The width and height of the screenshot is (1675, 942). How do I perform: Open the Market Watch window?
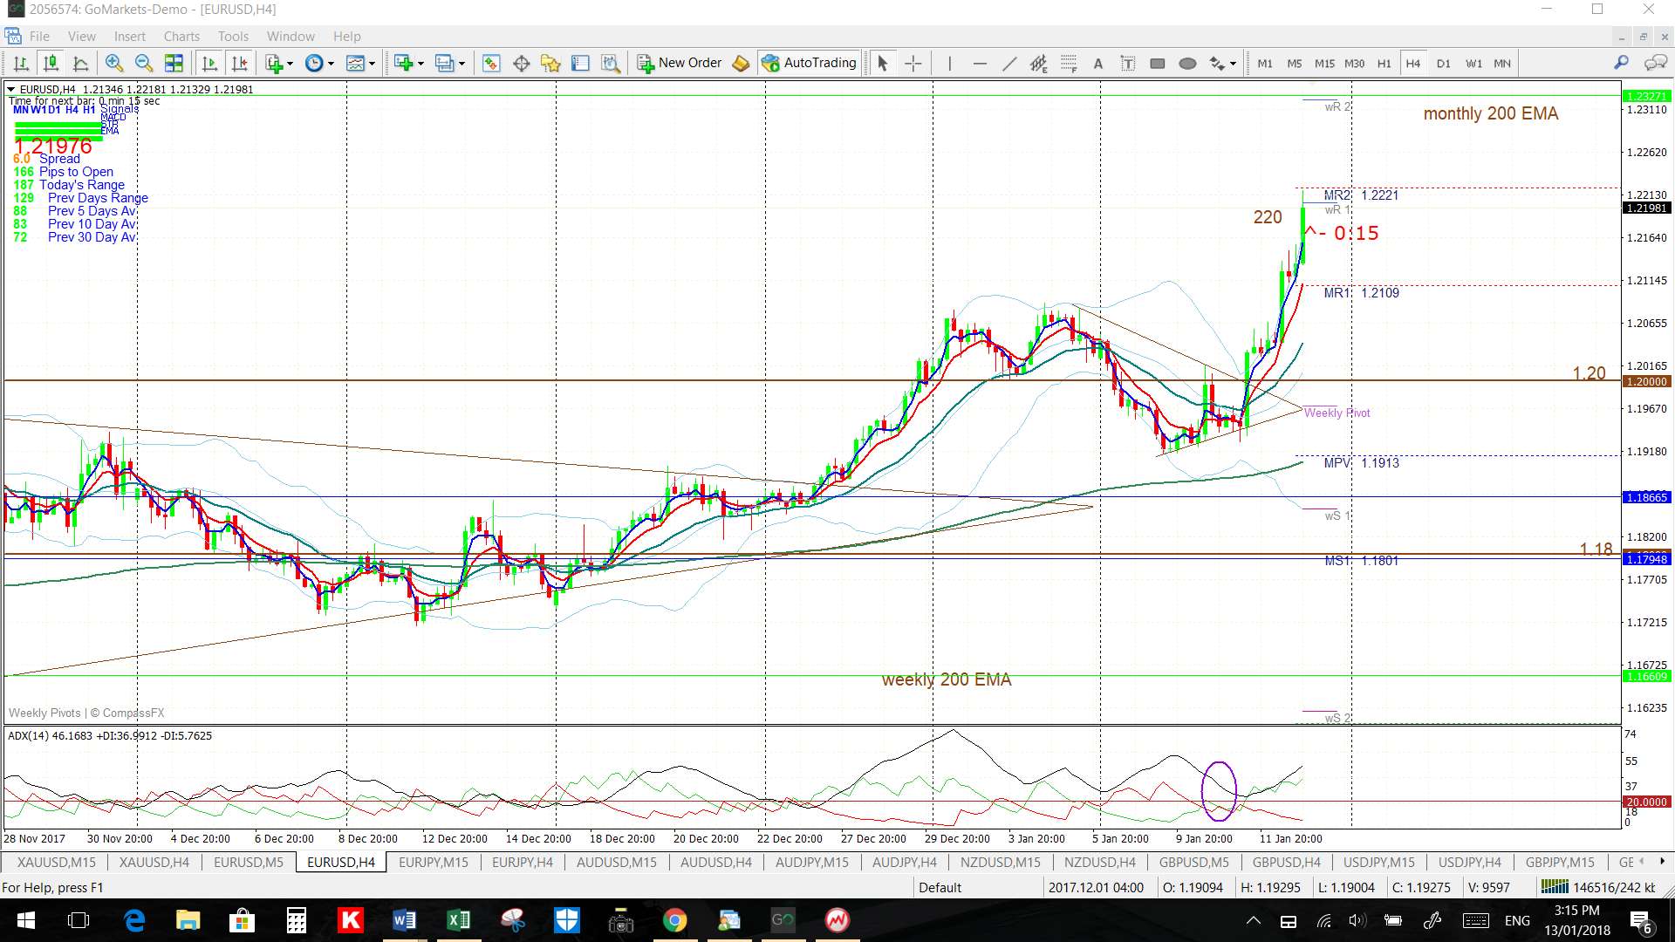[x=491, y=63]
